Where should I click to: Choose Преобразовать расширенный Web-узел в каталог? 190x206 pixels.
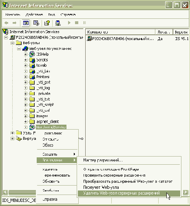coord(129,181)
